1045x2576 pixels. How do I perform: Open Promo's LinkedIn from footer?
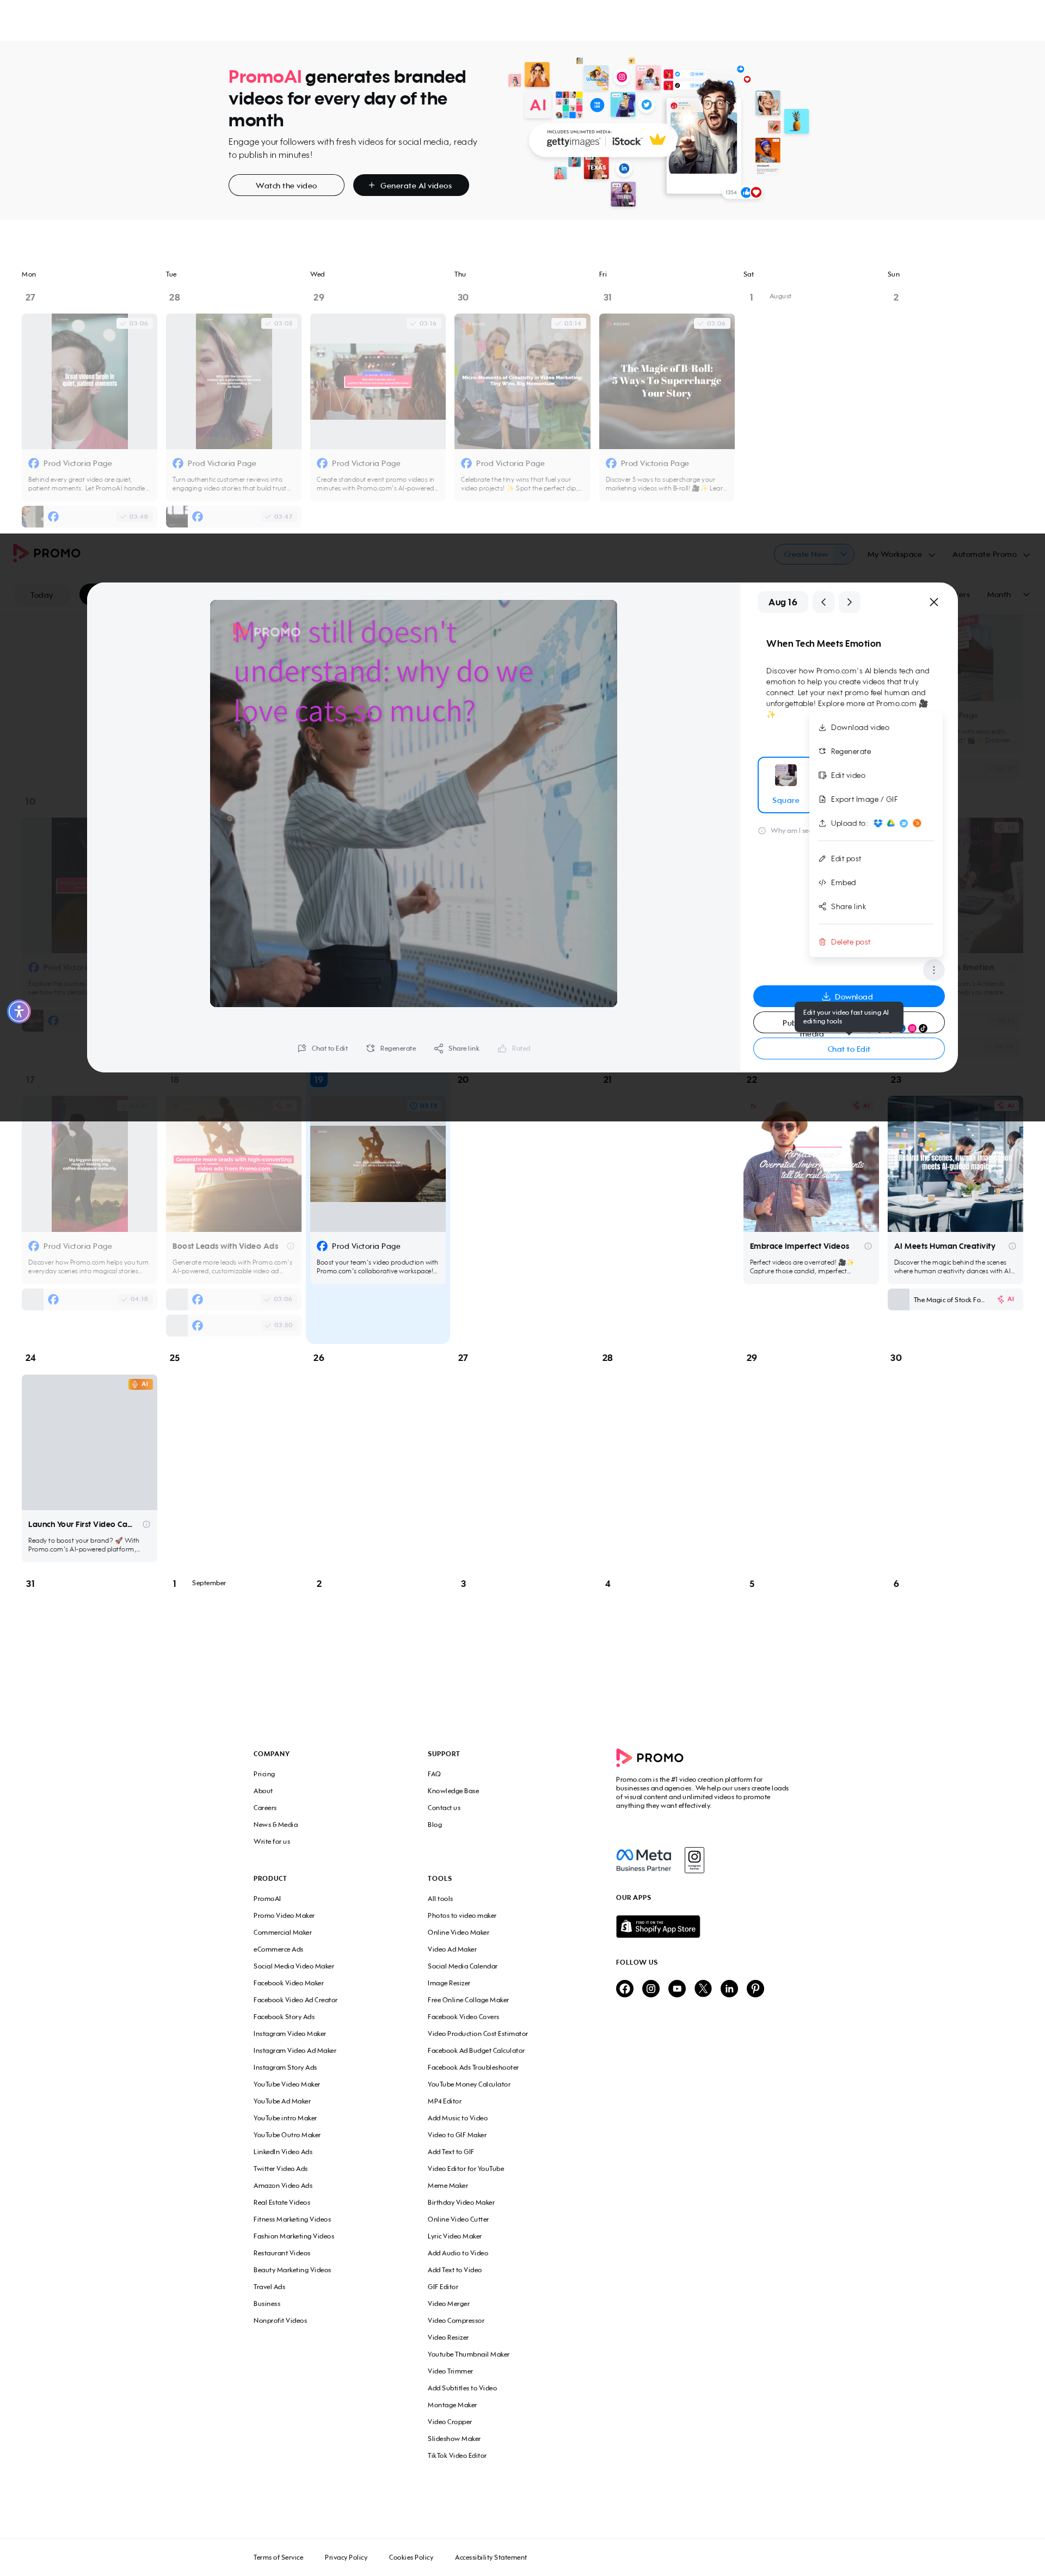(729, 1988)
